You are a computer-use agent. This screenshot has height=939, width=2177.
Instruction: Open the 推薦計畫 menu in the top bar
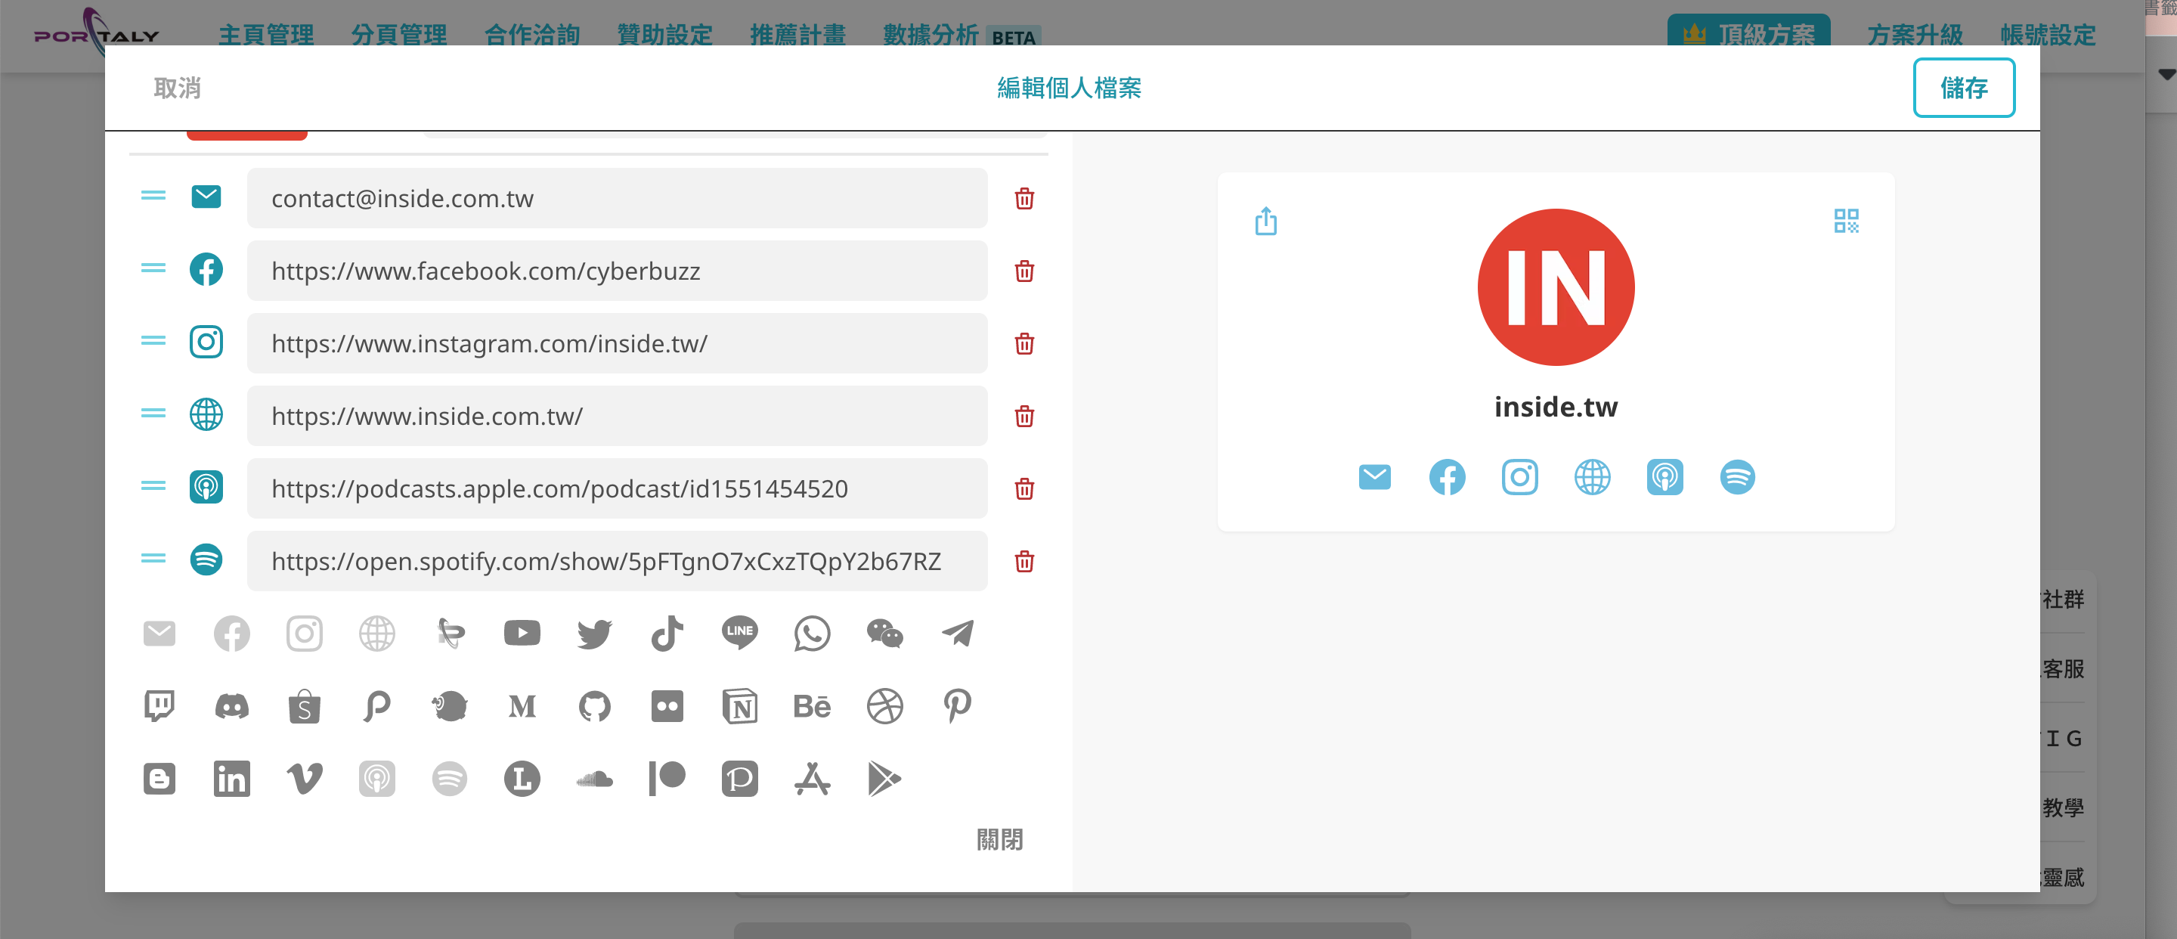tap(797, 34)
